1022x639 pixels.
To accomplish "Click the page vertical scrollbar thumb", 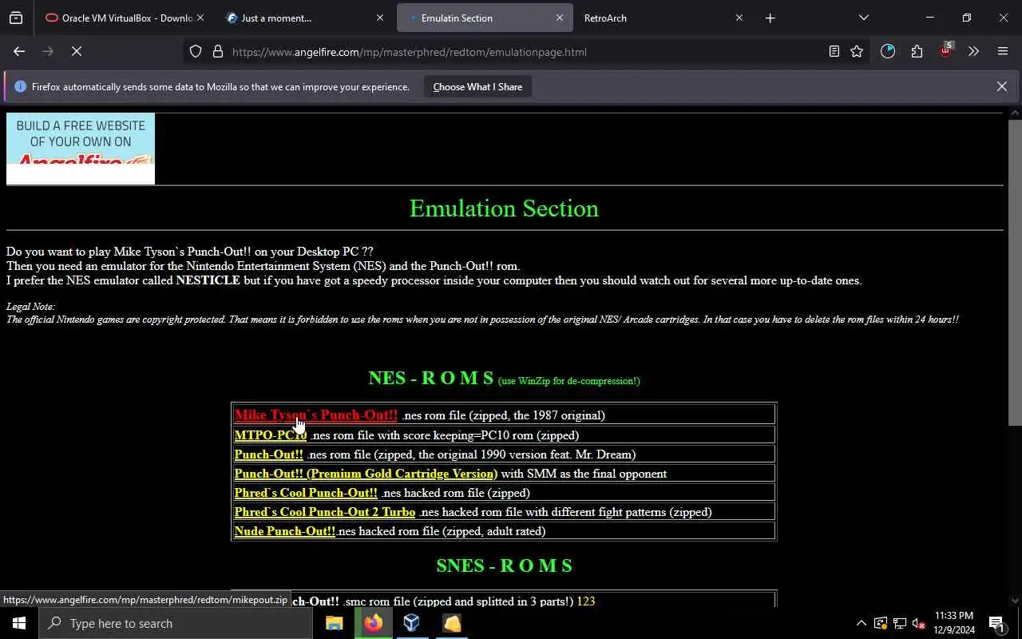I will [1015, 272].
